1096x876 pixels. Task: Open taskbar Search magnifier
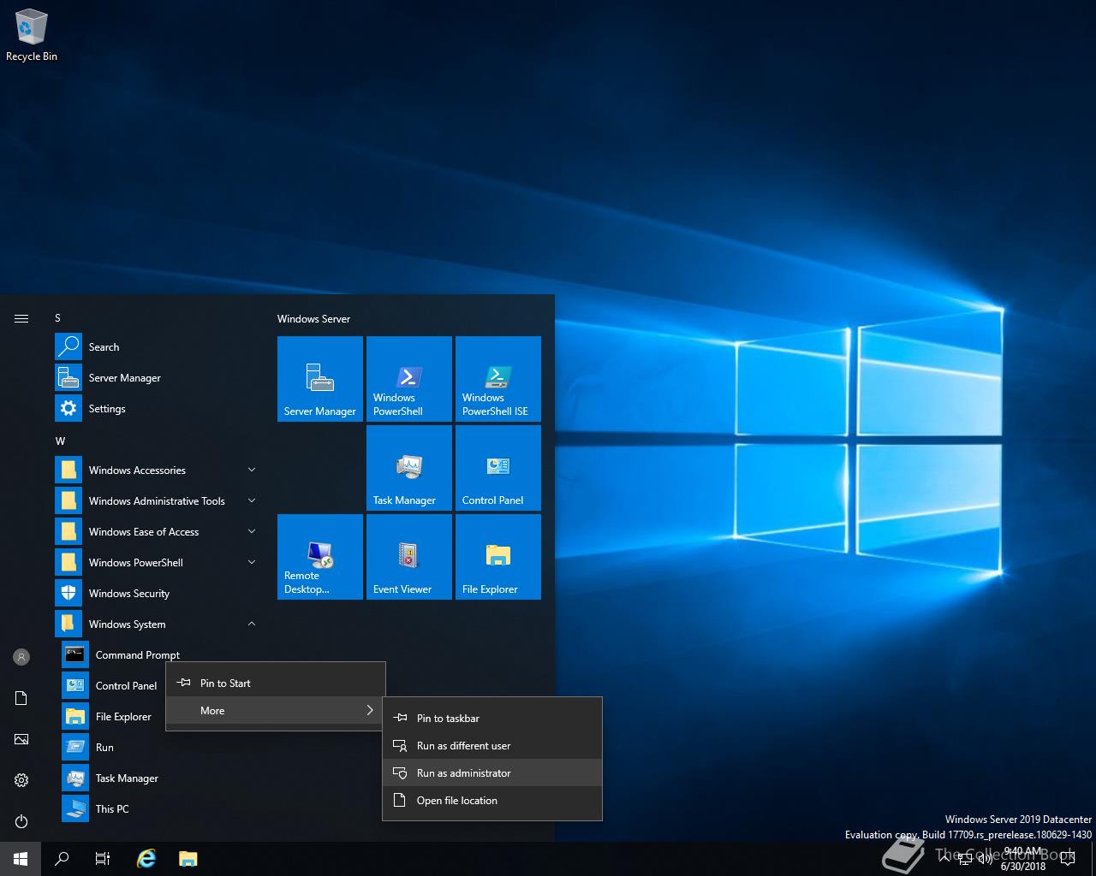[62, 859]
